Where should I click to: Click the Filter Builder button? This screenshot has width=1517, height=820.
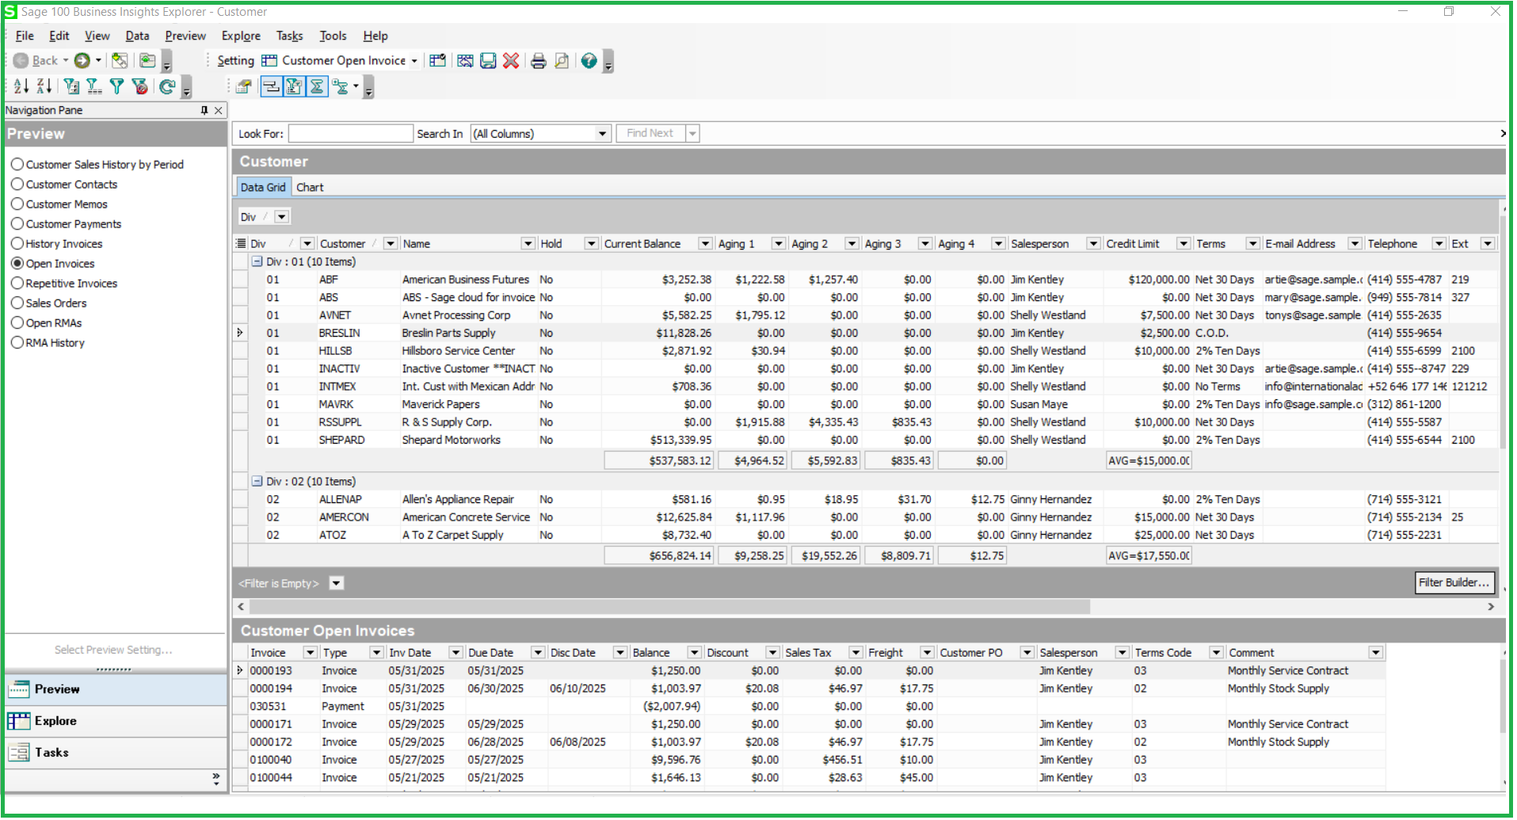coord(1454,583)
